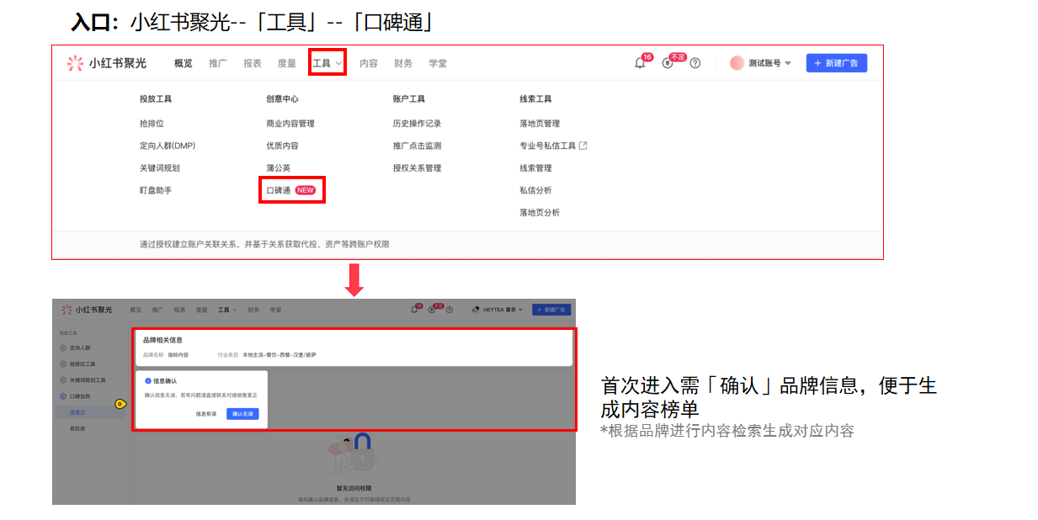Click 小红书聚光 logo in upper screenshot
The width and height of the screenshot is (1038, 520).
click(x=106, y=63)
